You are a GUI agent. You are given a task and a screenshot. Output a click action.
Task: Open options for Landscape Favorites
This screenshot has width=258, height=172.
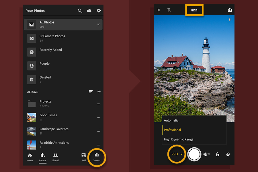point(98,131)
